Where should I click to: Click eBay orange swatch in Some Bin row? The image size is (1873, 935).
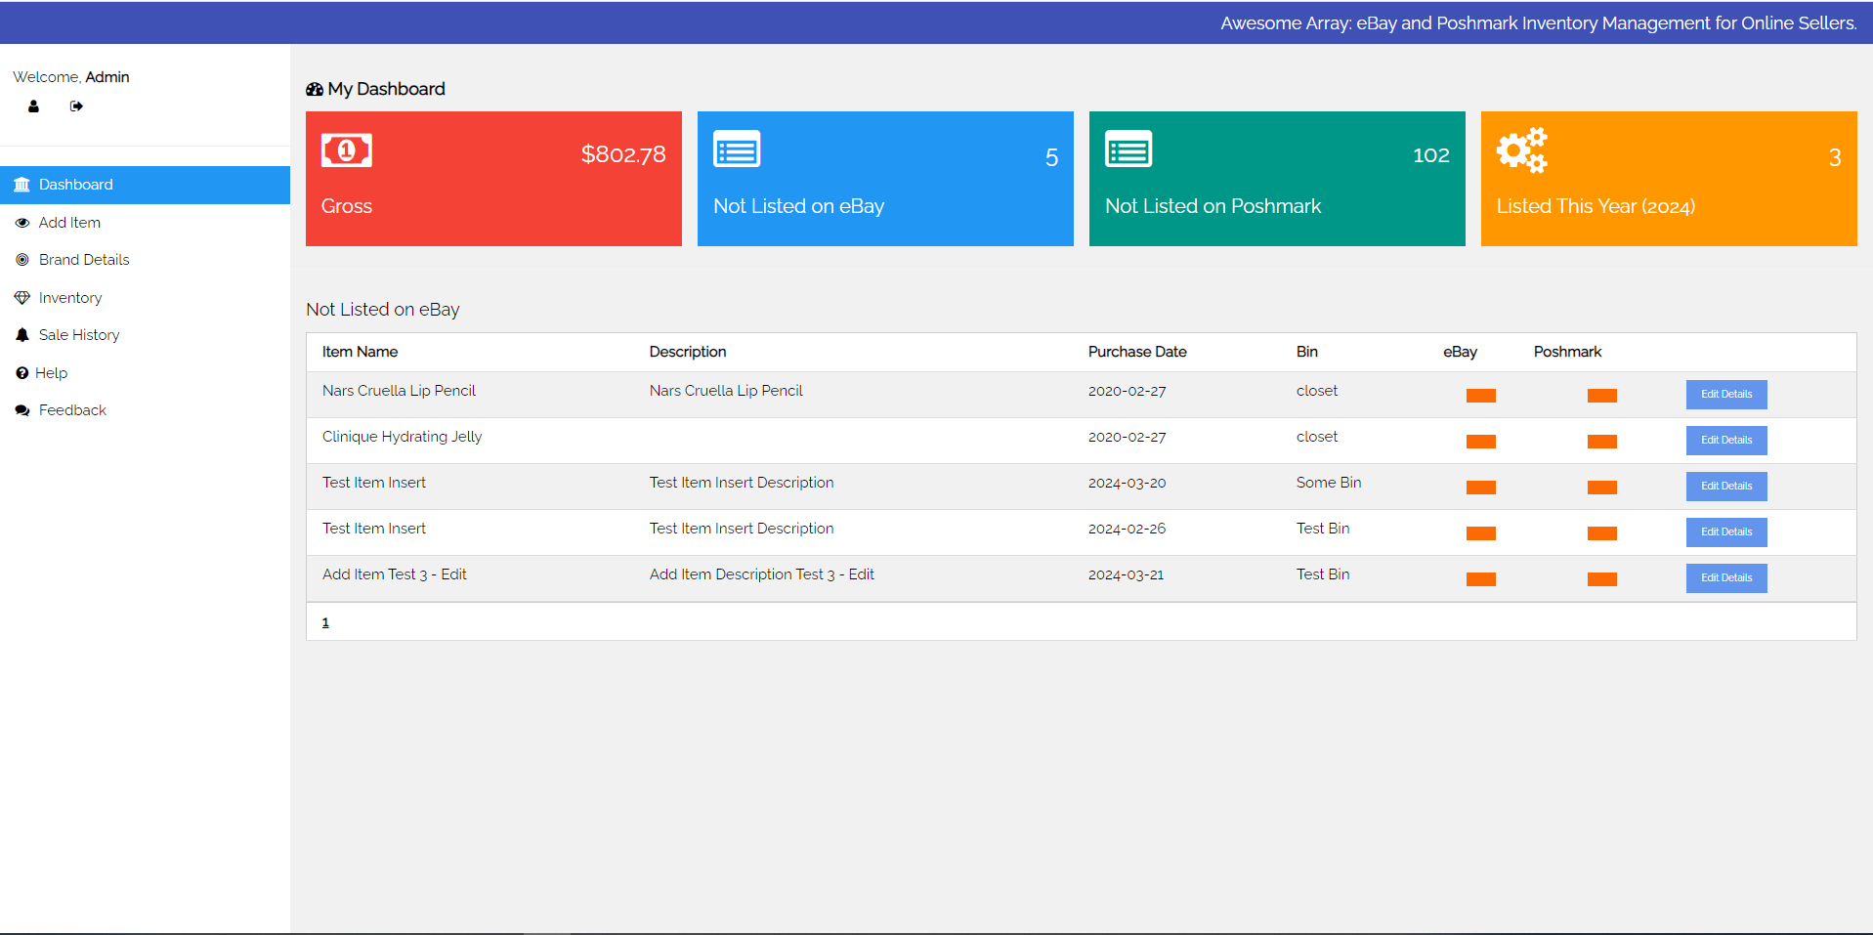(1481, 488)
